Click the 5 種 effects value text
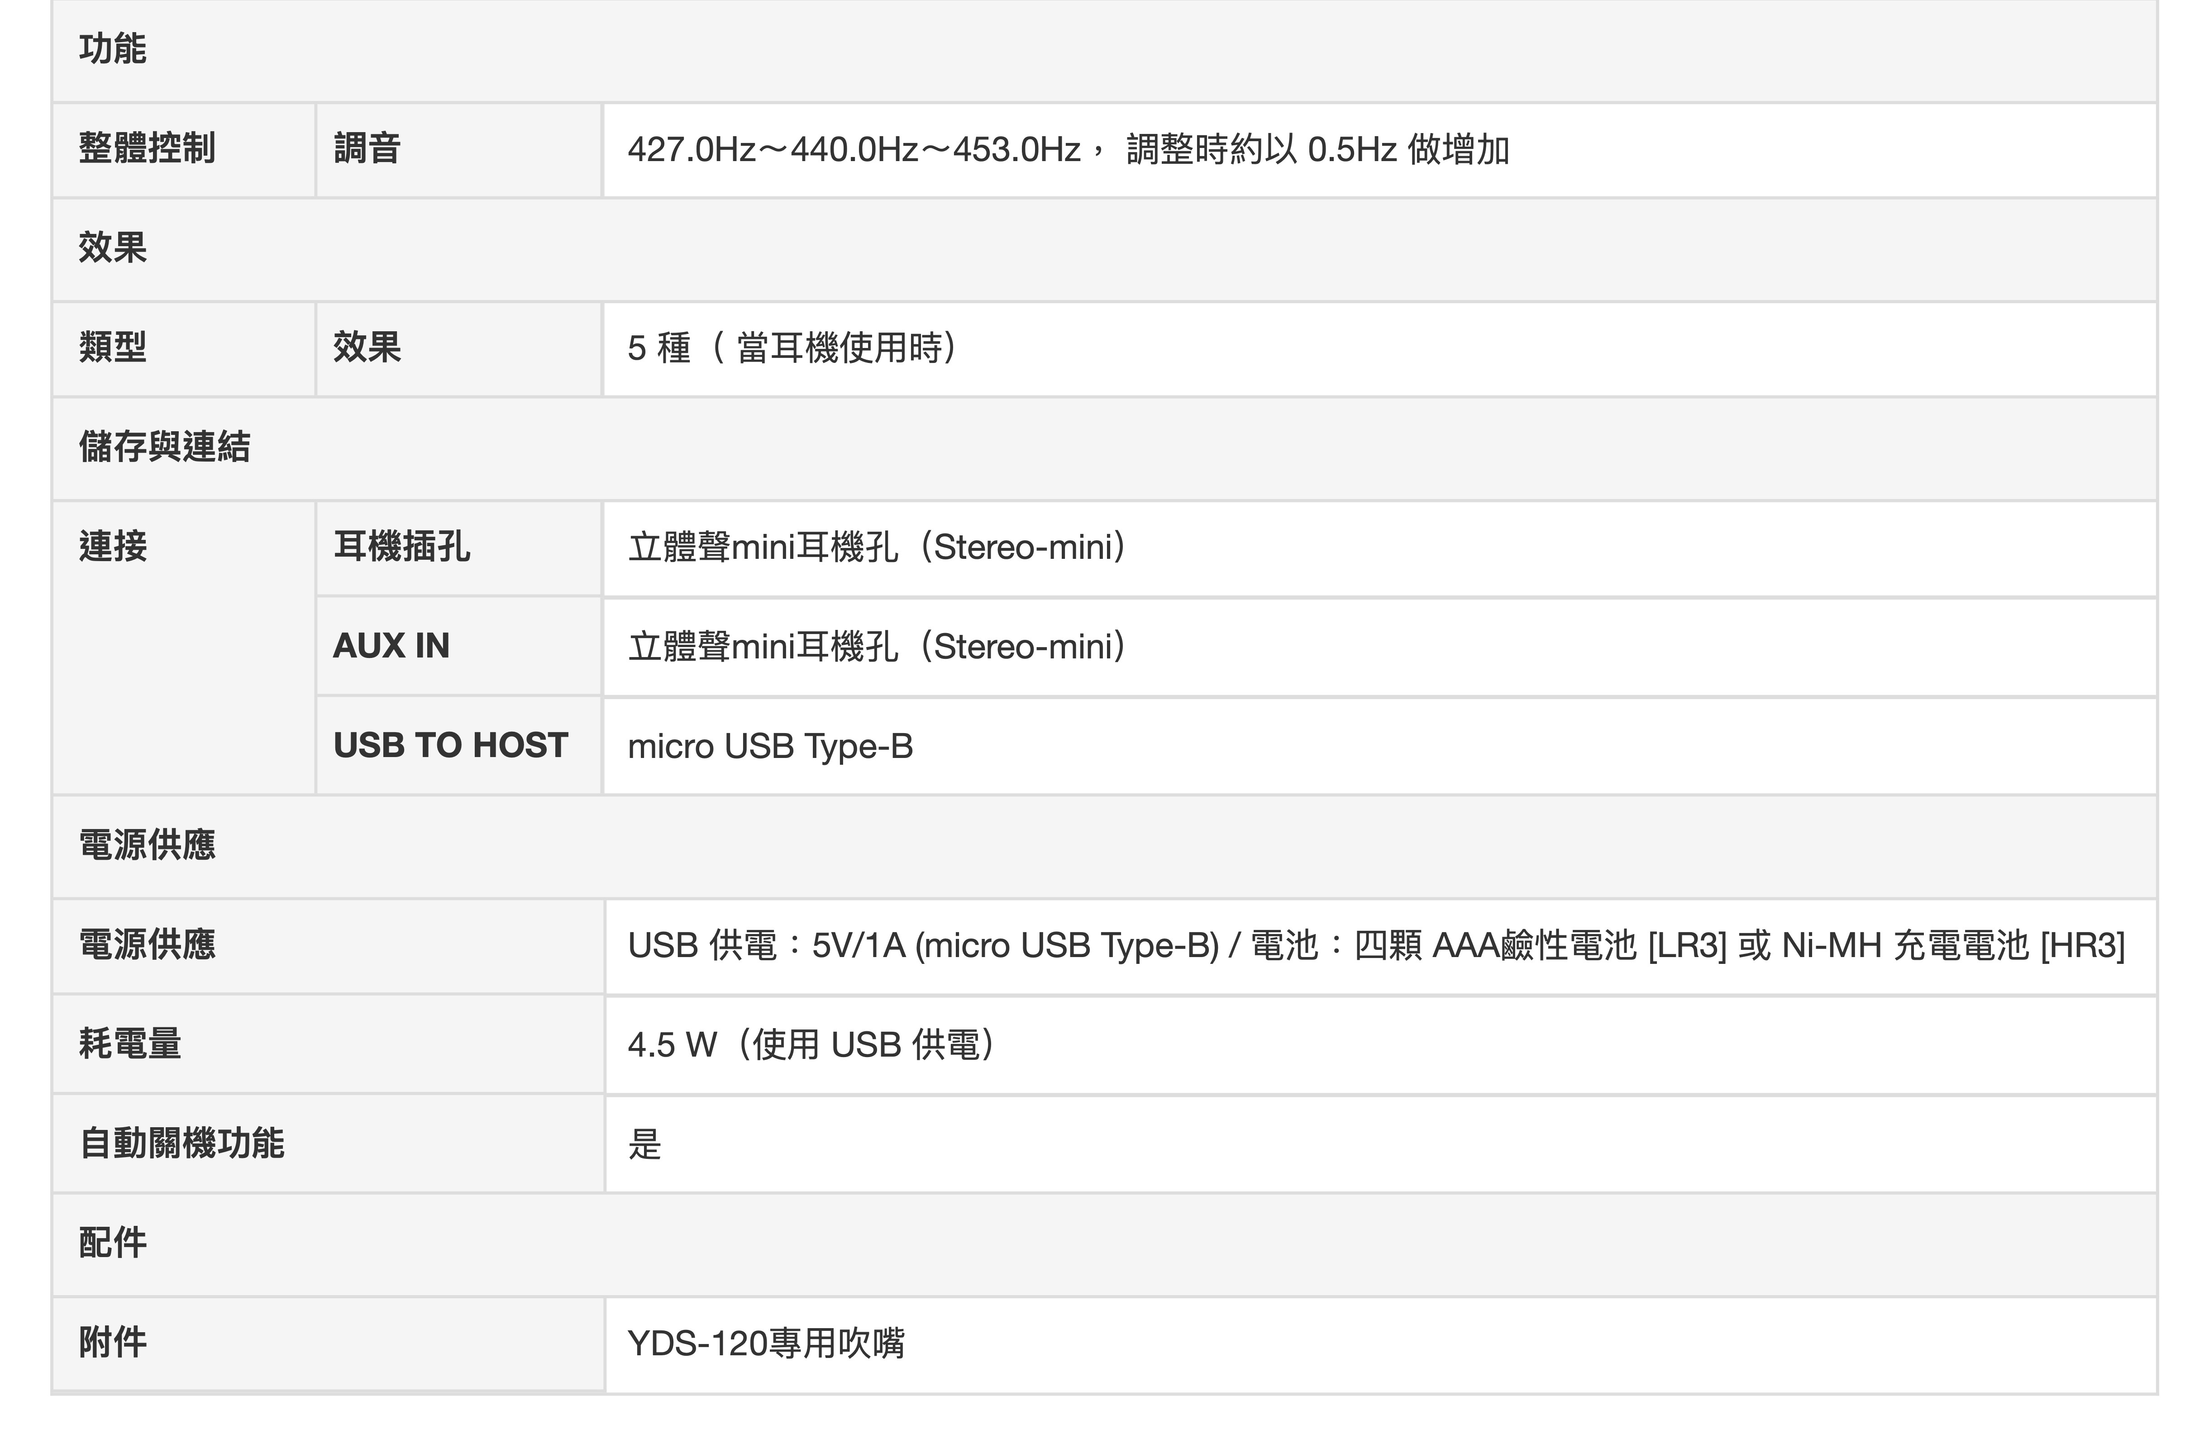 click(x=793, y=348)
